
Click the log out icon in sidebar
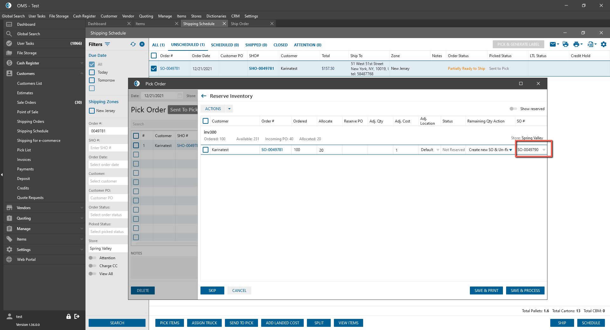click(x=77, y=316)
